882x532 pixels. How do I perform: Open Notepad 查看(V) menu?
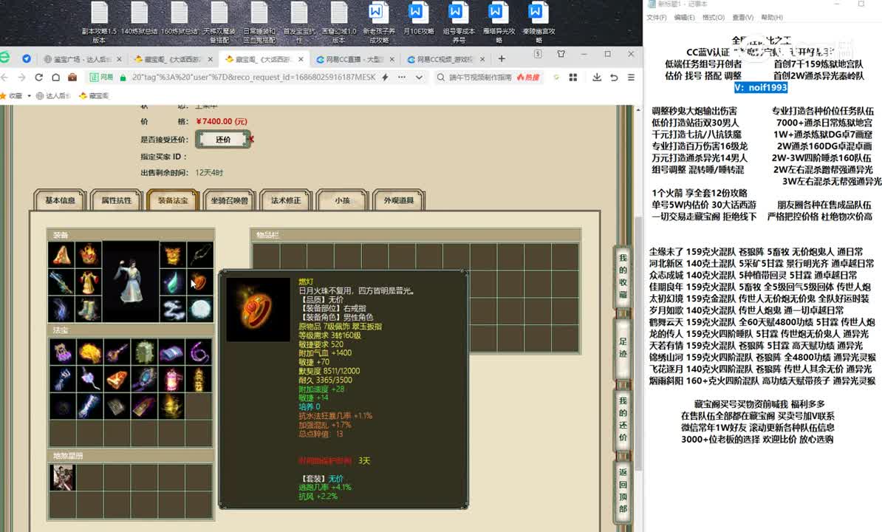pyautogui.click(x=742, y=18)
